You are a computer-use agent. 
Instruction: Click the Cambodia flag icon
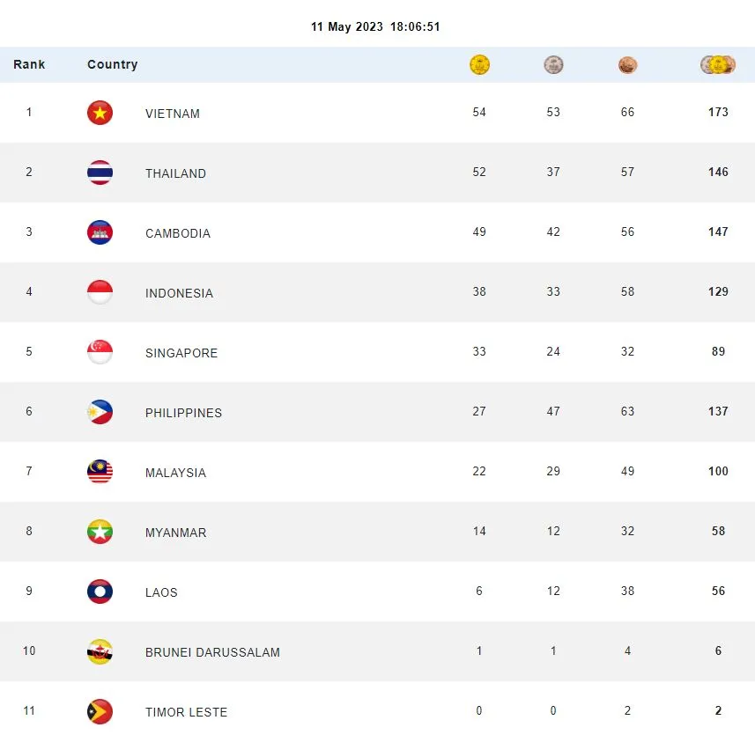click(x=100, y=233)
